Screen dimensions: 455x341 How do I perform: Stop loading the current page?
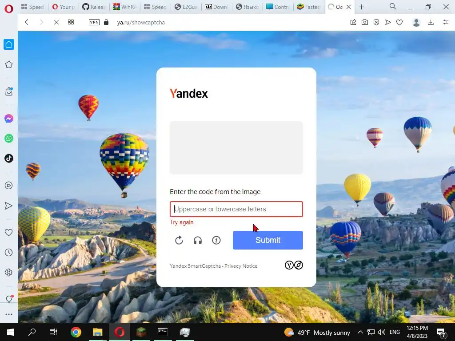click(x=56, y=22)
